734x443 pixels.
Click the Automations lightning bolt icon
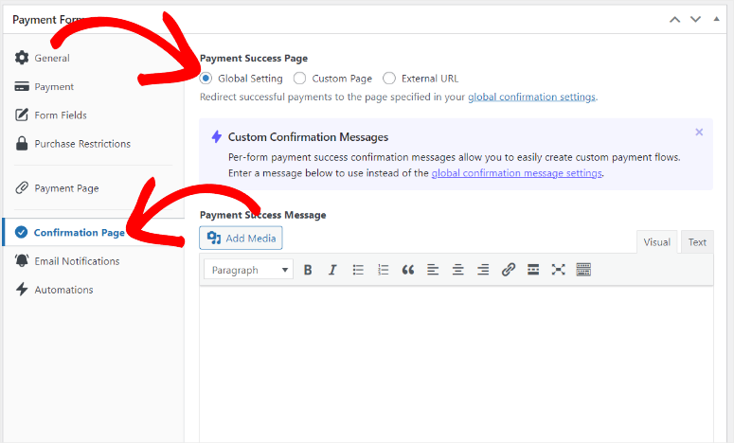tap(22, 289)
